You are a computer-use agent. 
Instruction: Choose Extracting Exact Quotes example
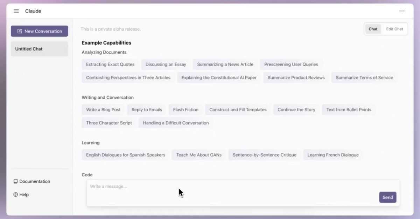[x=110, y=64]
